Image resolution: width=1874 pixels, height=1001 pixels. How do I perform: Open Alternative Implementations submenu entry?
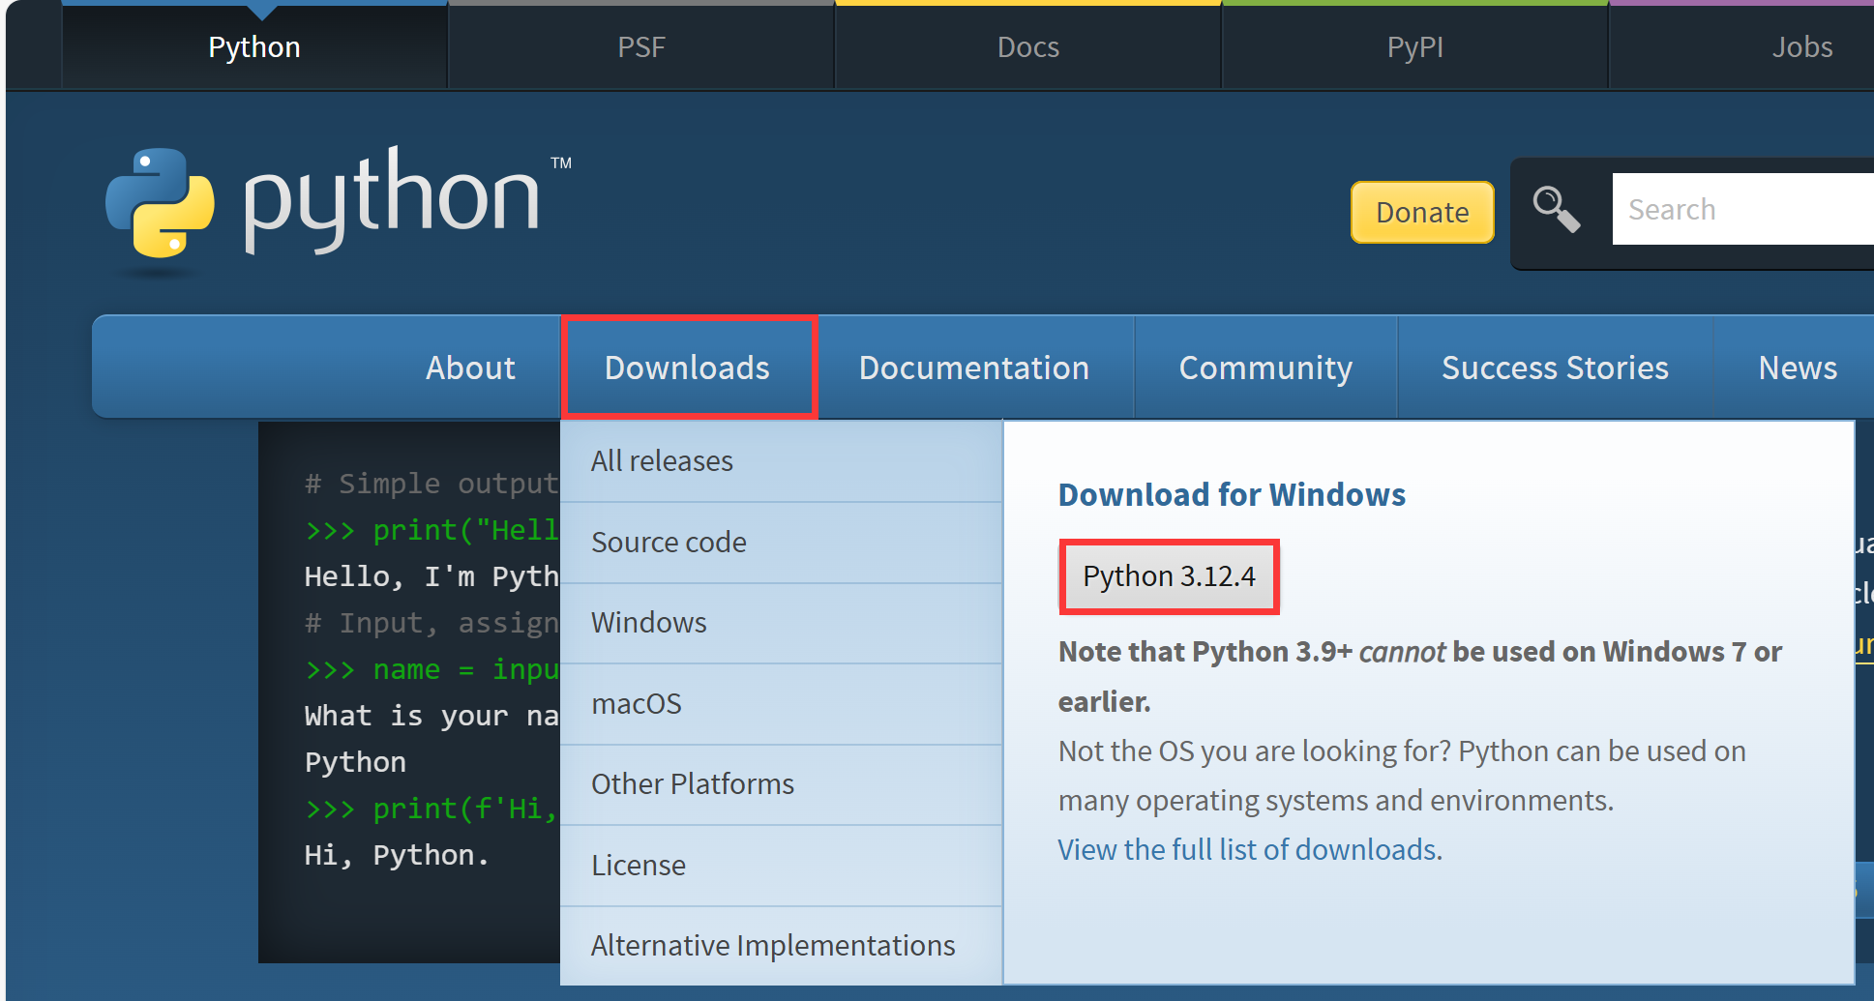(781, 946)
